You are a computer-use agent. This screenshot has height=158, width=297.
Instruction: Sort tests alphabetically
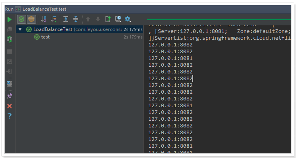click(x=44, y=19)
